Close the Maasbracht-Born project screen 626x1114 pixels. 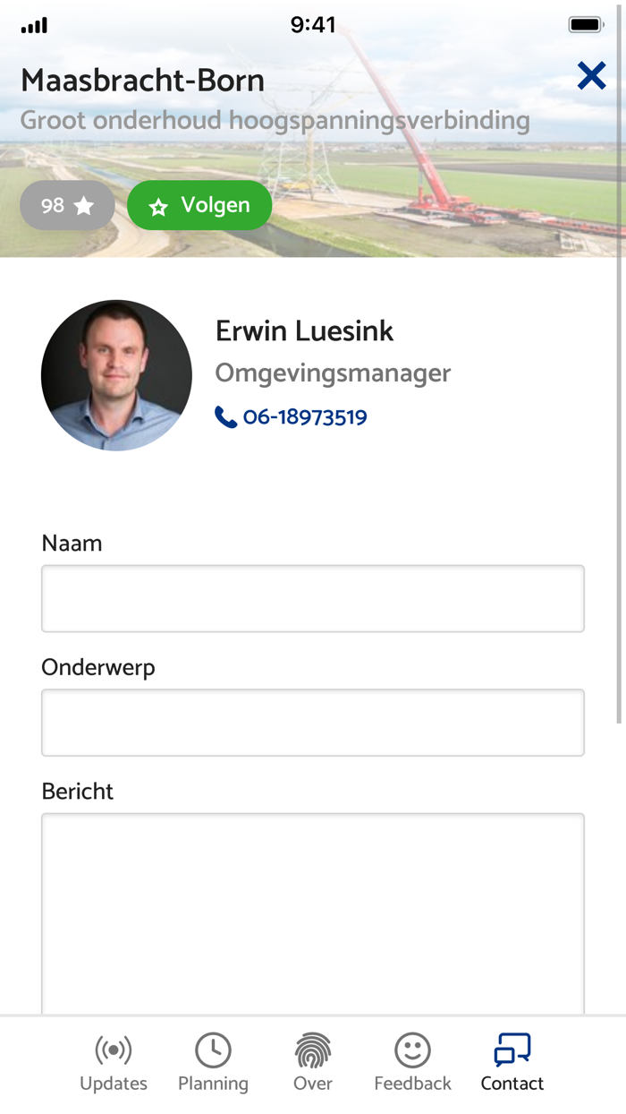(x=591, y=76)
